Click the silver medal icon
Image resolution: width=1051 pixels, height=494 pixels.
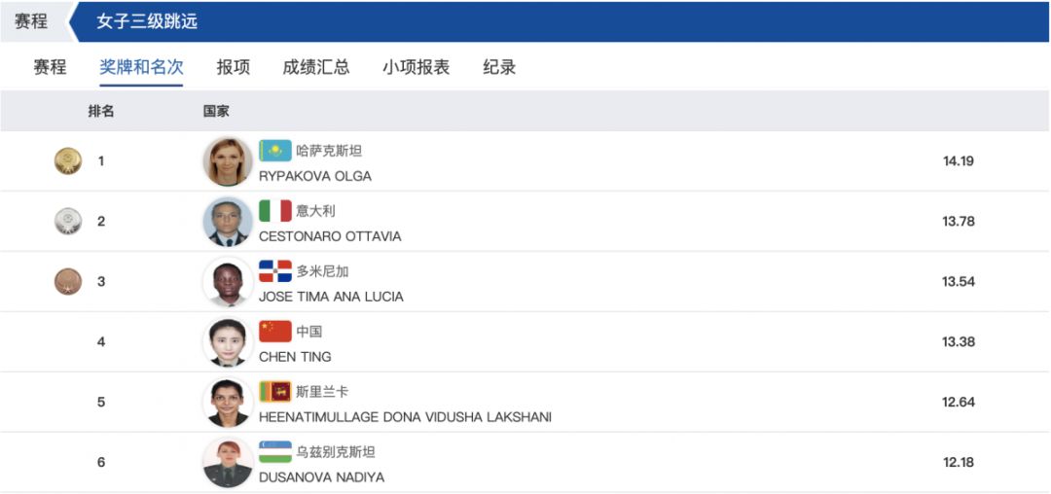68,222
